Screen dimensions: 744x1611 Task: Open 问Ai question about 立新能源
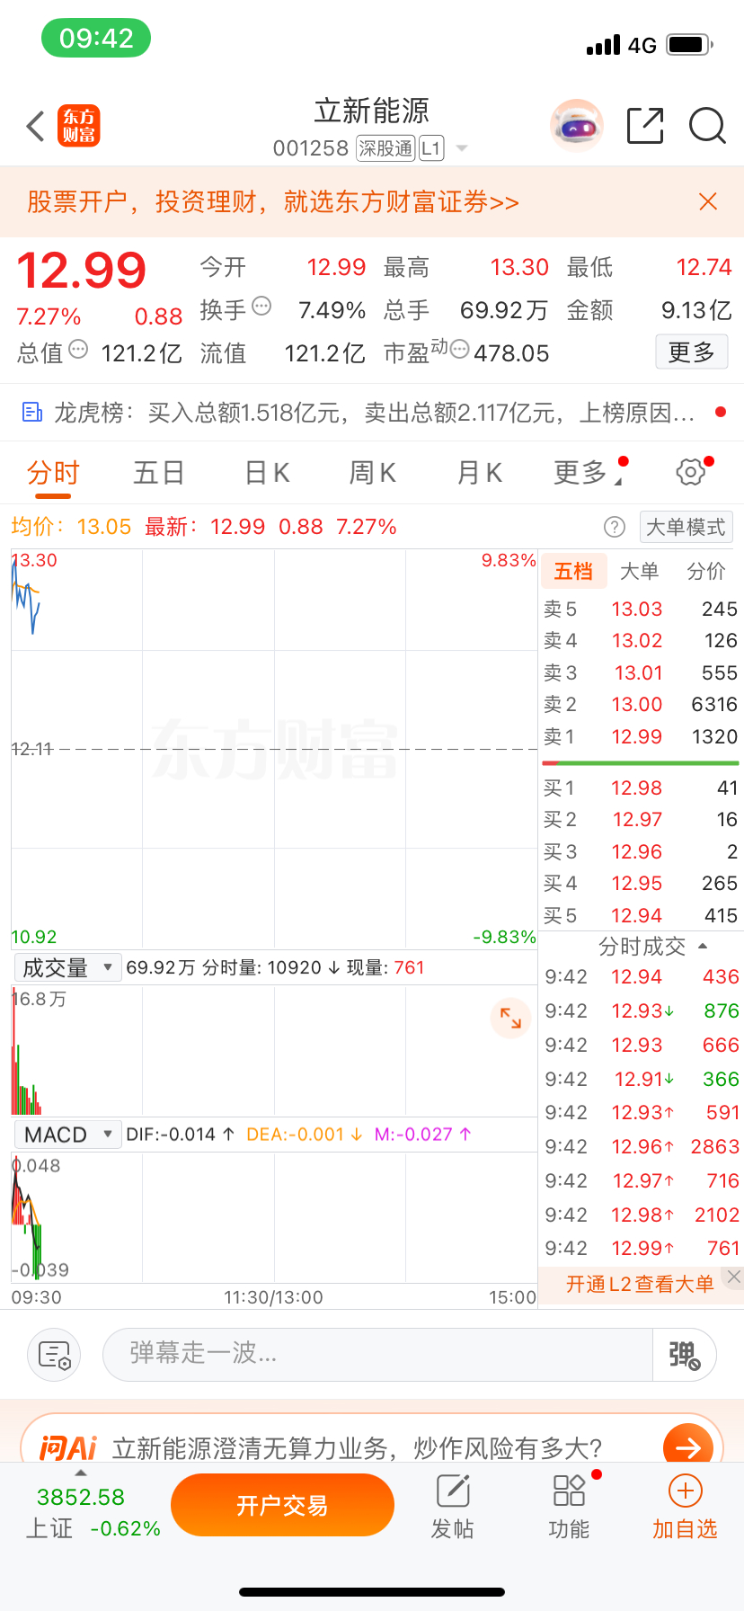point(357,1448)
